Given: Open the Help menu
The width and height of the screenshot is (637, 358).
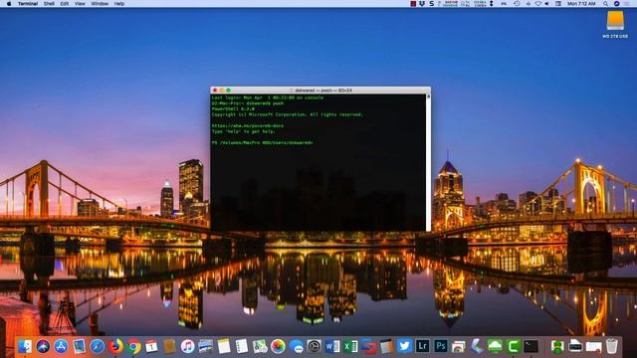Looking at the screenshot, I should click(x=119, y=4).
